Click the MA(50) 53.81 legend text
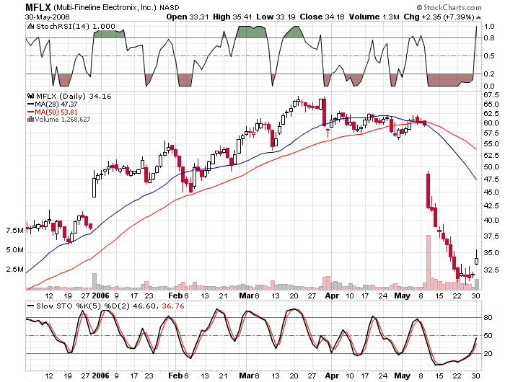 click(56, 112)
